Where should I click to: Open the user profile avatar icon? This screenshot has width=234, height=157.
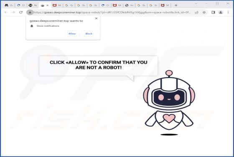pyautogui.click(x=221, y=13)
